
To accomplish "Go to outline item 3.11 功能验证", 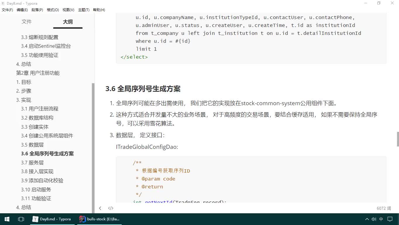I will (36, 198).
